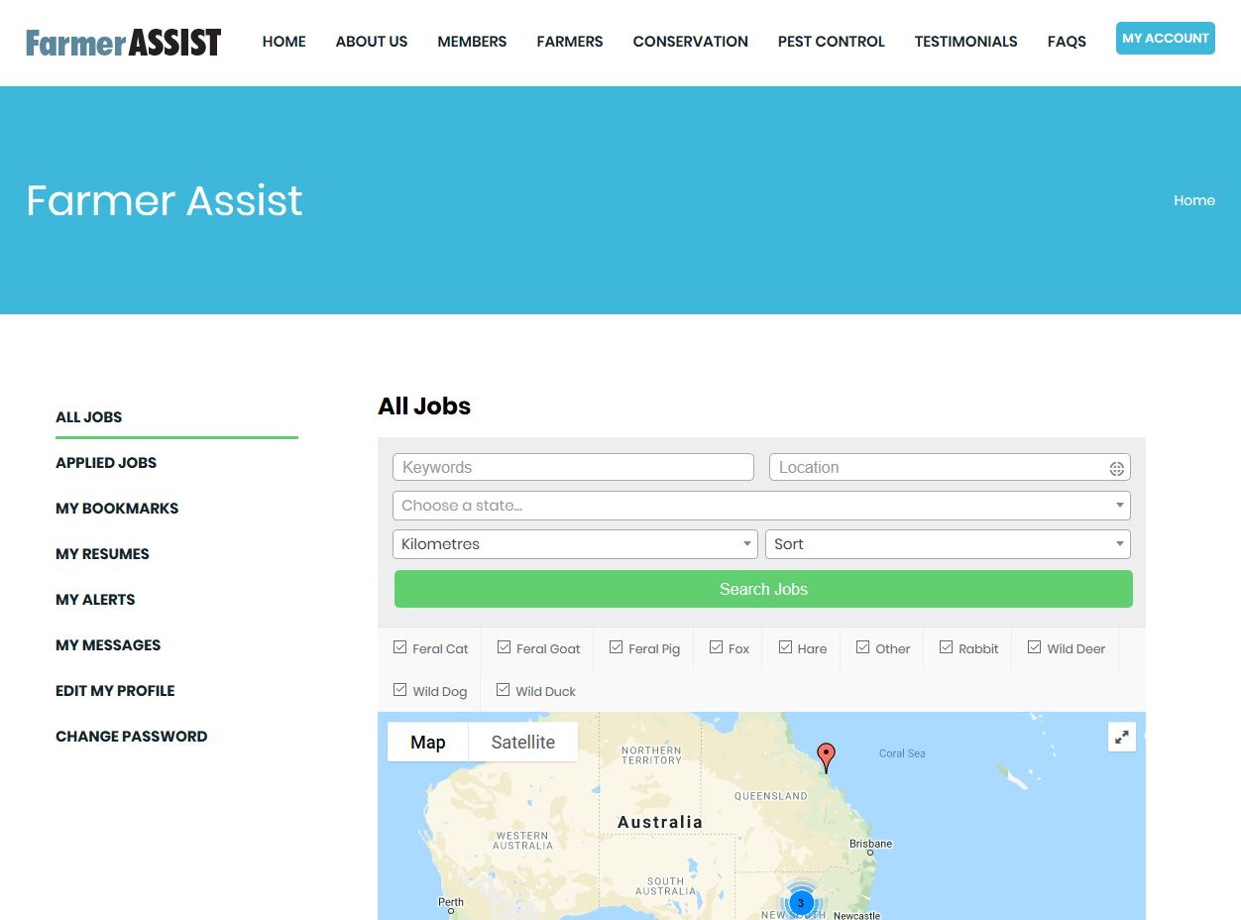Image resolution: width=1241 pixels, height=920 pixels.
Task: Click the red map pin in Queensland
Action: click(826, 756)
